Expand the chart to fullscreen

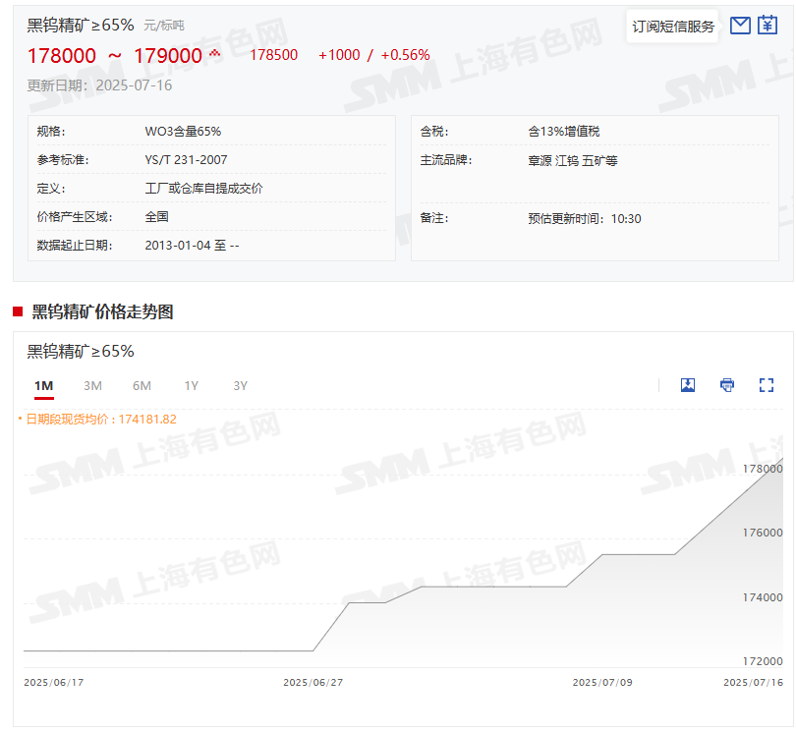[x=767, y=385]
